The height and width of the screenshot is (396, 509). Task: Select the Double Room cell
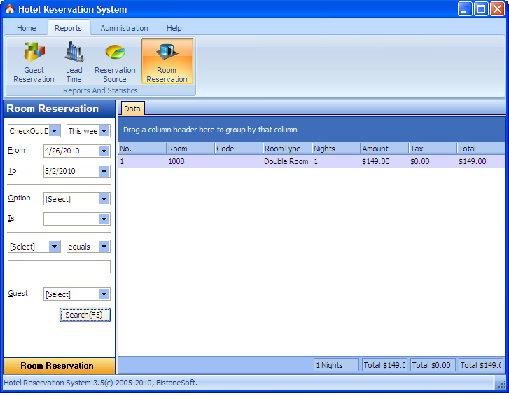(287, 161)
